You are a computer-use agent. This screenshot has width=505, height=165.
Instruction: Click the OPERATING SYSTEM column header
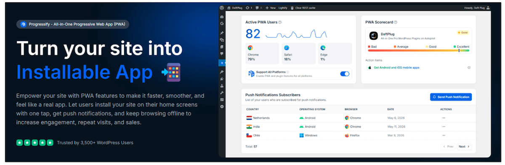[x=313, y=109]
